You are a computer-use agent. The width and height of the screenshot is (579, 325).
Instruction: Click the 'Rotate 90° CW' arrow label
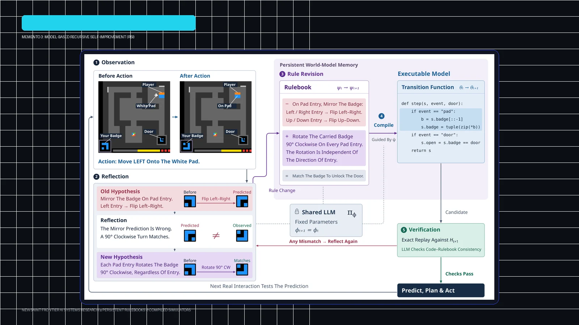click(216, 267)
